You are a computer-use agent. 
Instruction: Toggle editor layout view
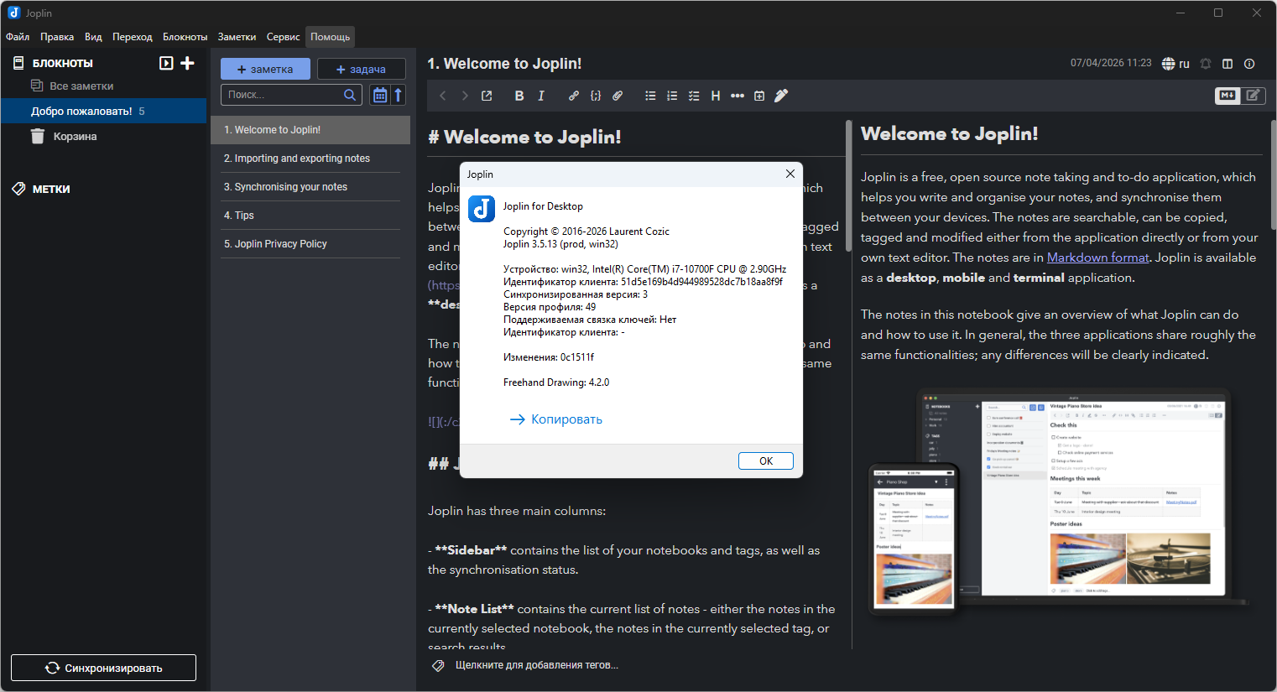(x=1227, y=64)
